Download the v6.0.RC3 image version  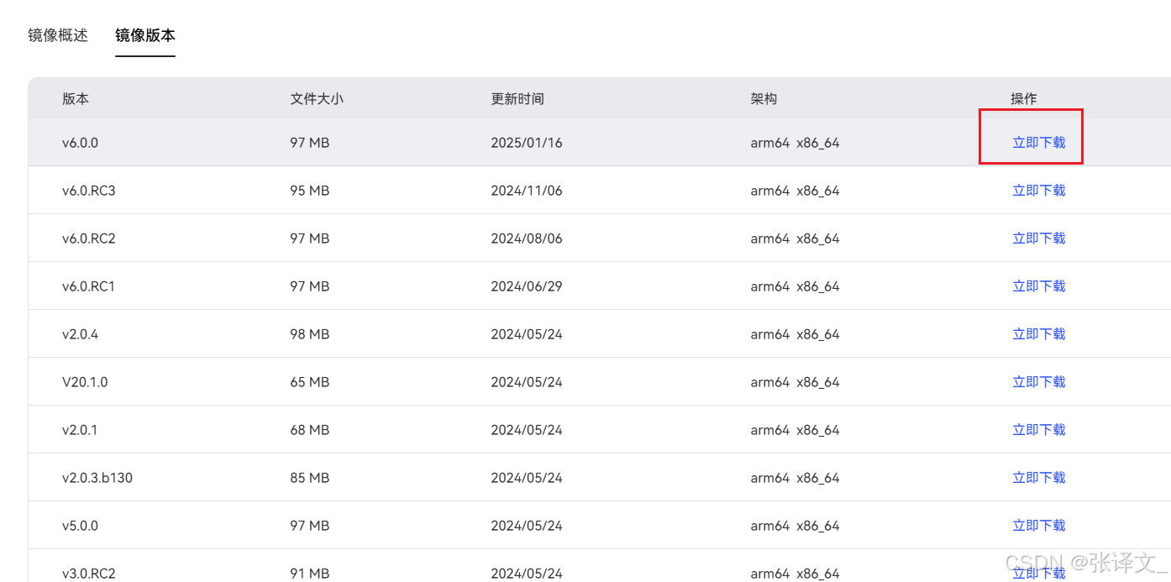point(1039,190)
